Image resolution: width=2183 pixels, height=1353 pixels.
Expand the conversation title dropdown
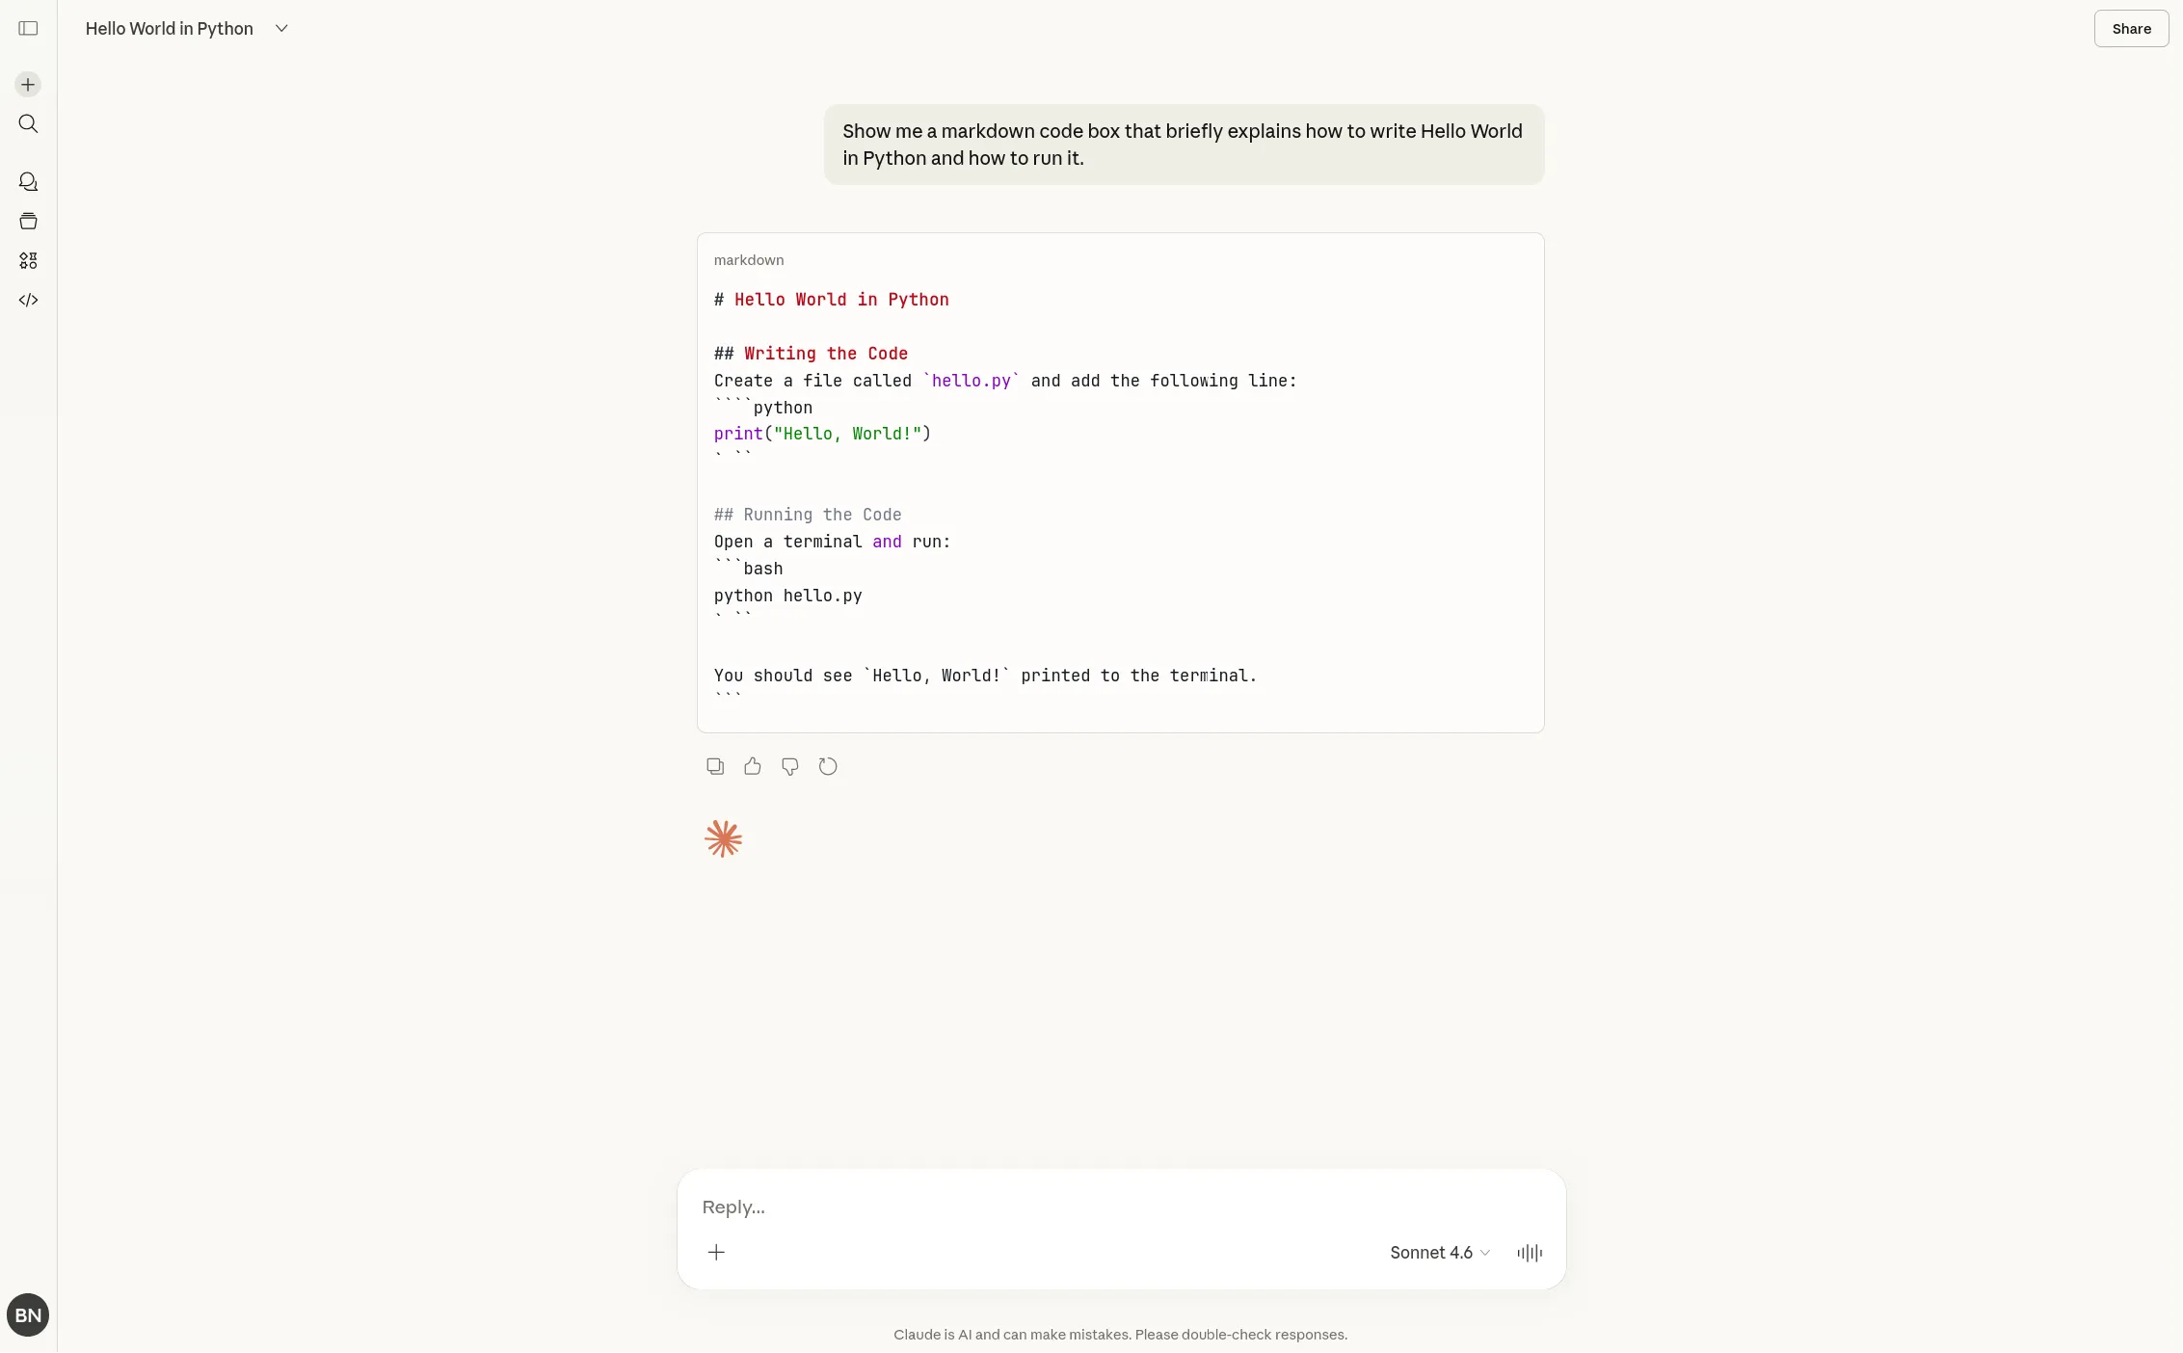[280, 28]
